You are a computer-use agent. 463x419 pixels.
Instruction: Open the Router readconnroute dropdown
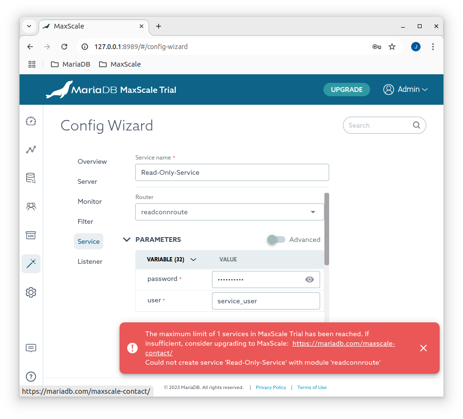coord(230,212)
